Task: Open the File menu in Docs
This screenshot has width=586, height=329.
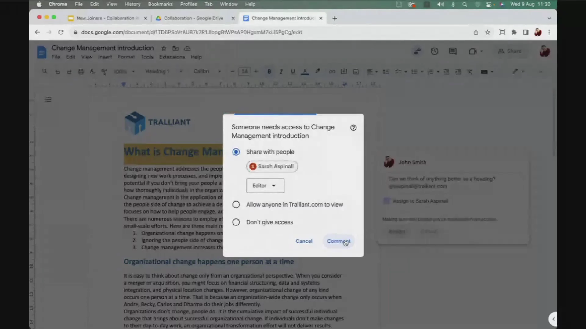Action: [x=56, y=57]
